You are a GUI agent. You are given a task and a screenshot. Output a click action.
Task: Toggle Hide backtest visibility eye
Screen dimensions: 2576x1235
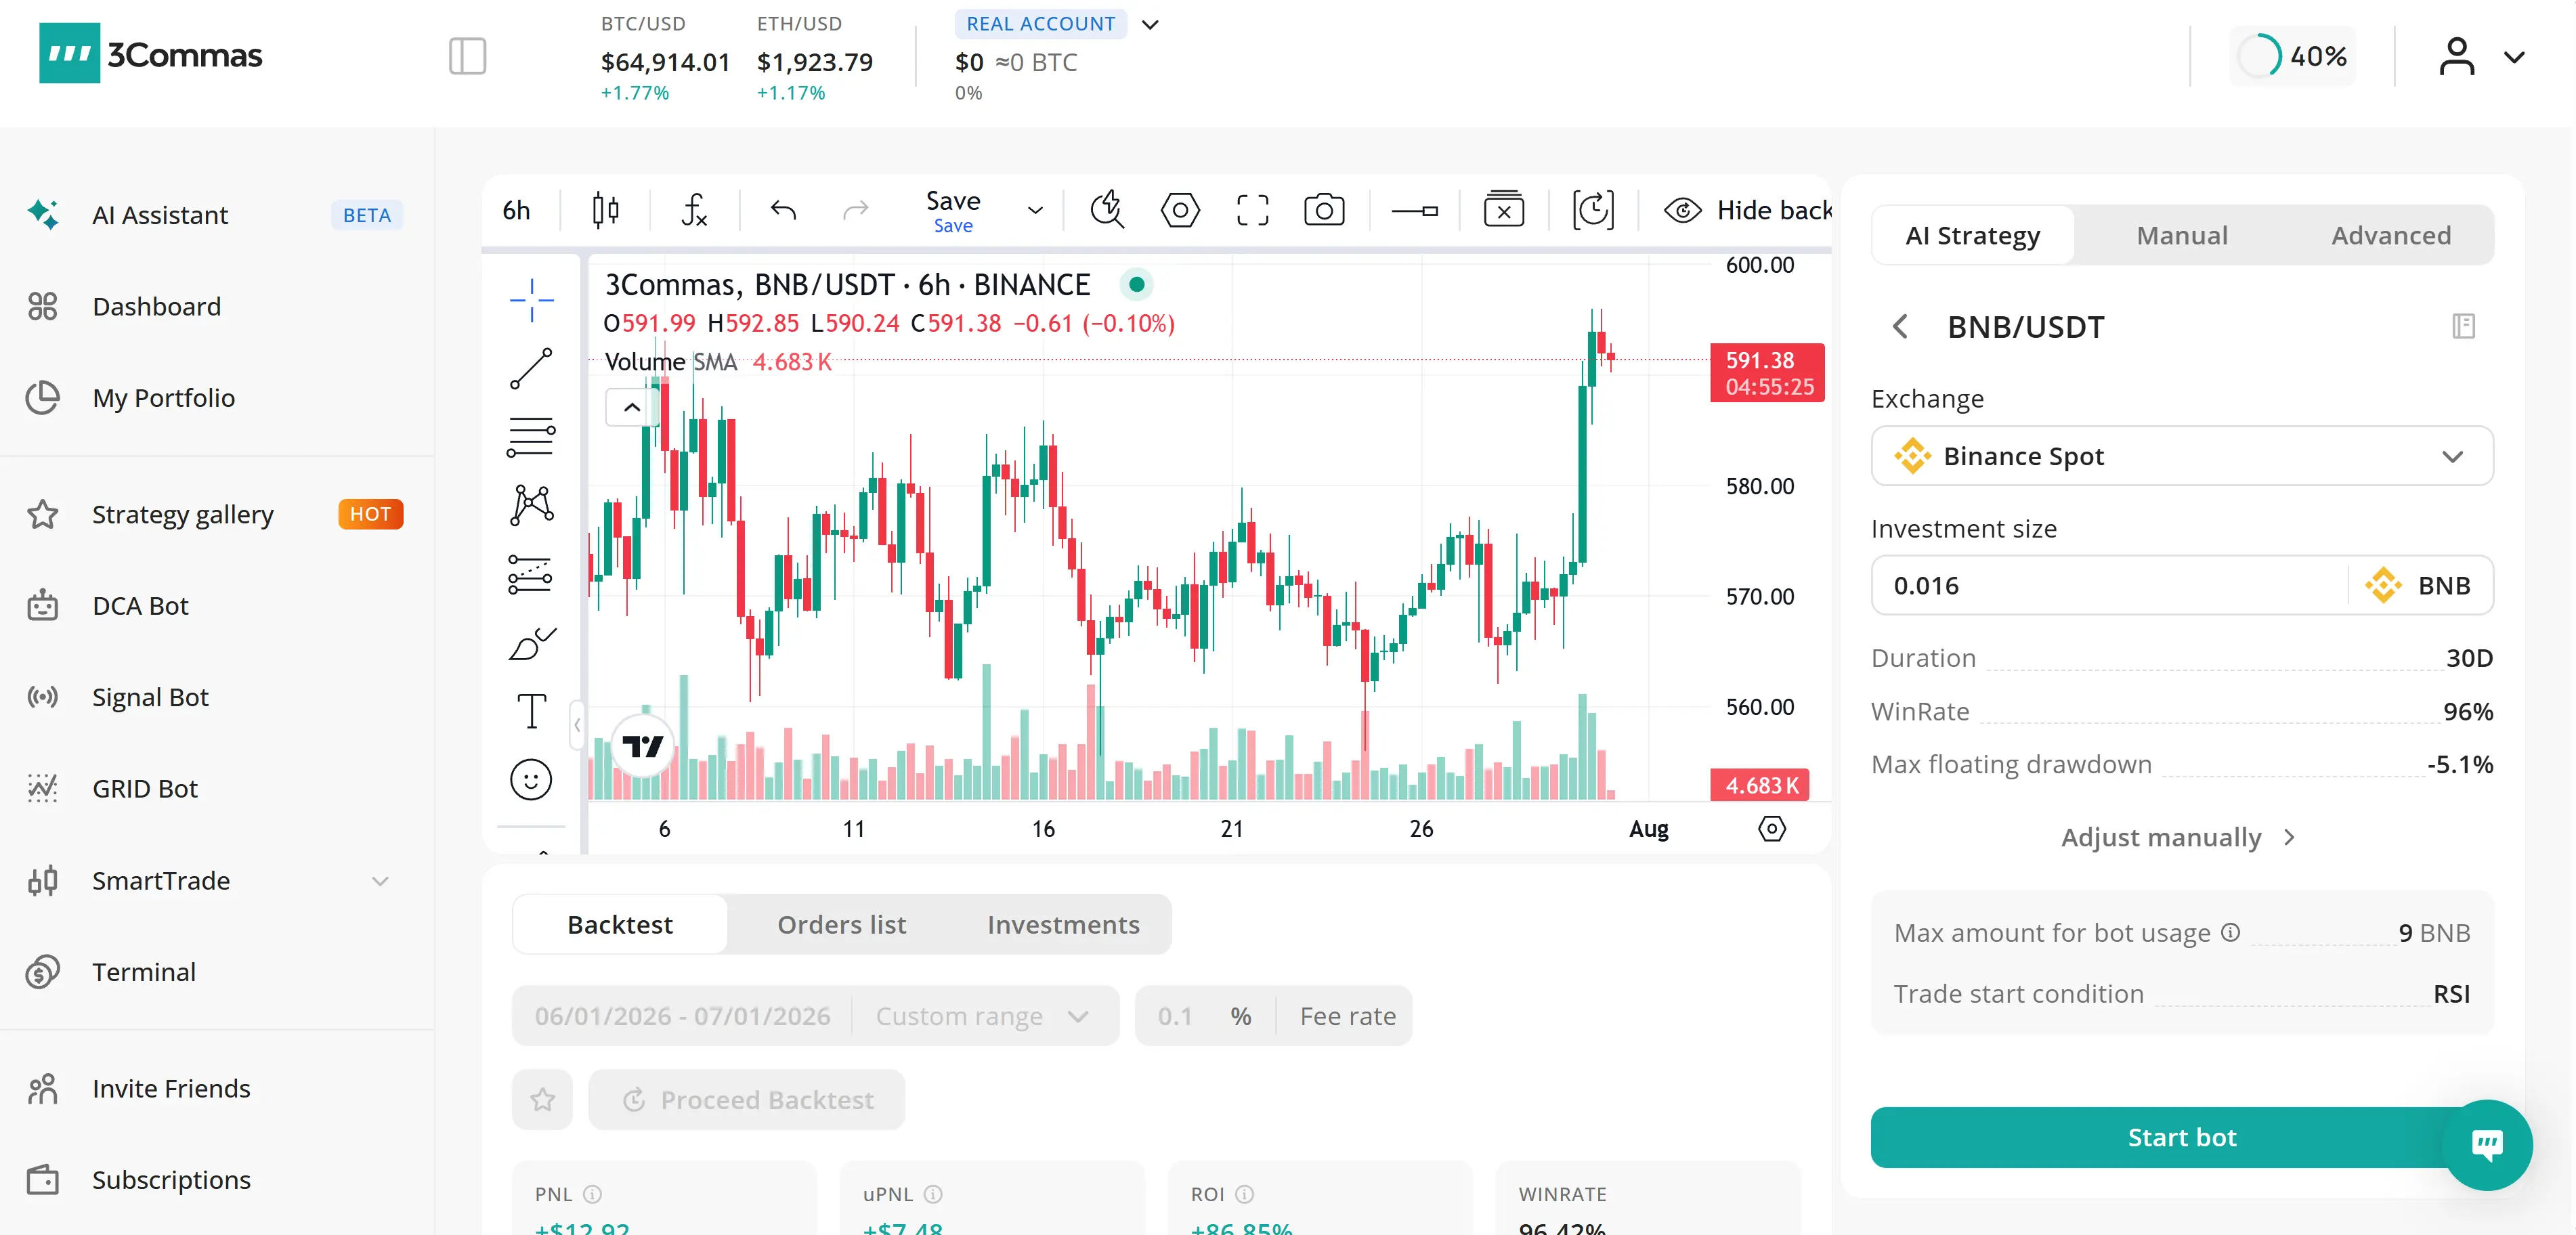pos(1682,211)
